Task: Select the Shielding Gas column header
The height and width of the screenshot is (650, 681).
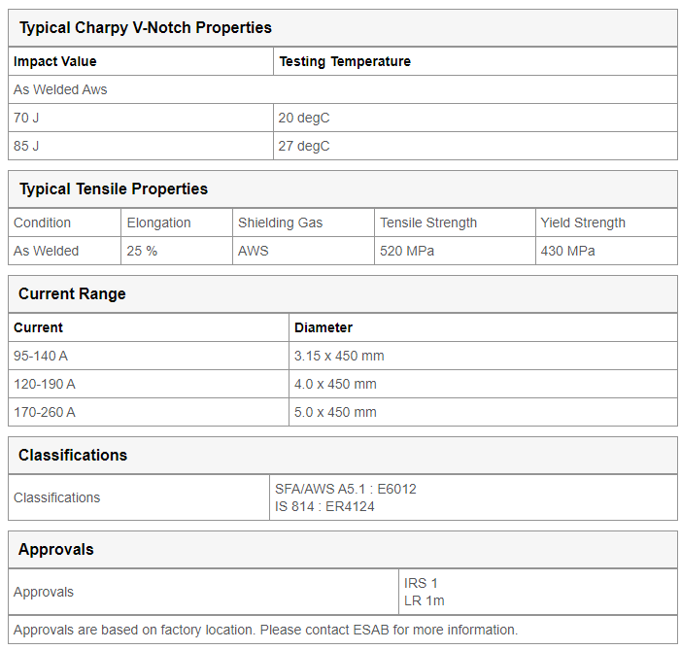Action: click(303, 222)
